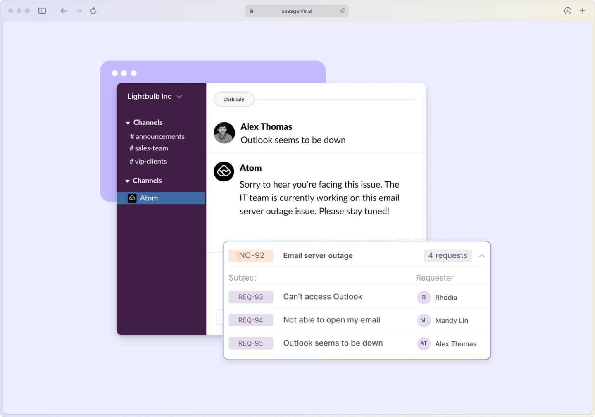Click Alex Thomas's profile avatar
The width and height of the screenshot is (595, 417).
click(x=224, y=133)
